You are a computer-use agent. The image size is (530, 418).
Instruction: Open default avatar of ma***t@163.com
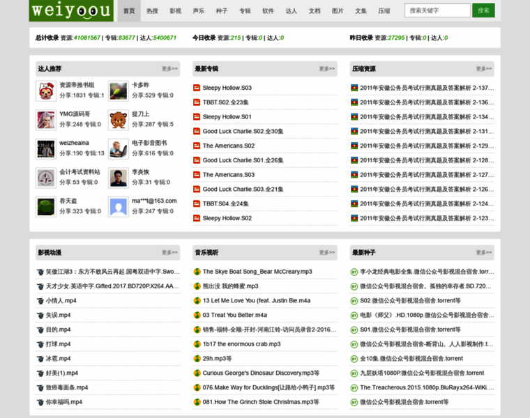[119, 207]
